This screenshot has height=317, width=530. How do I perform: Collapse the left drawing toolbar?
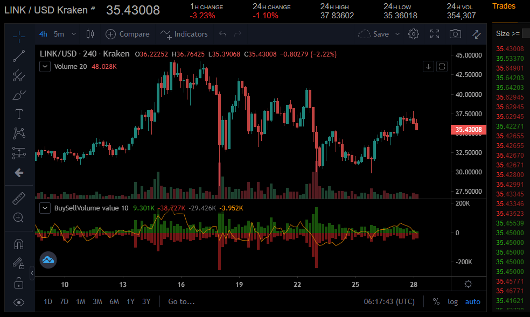click(32, 273)
